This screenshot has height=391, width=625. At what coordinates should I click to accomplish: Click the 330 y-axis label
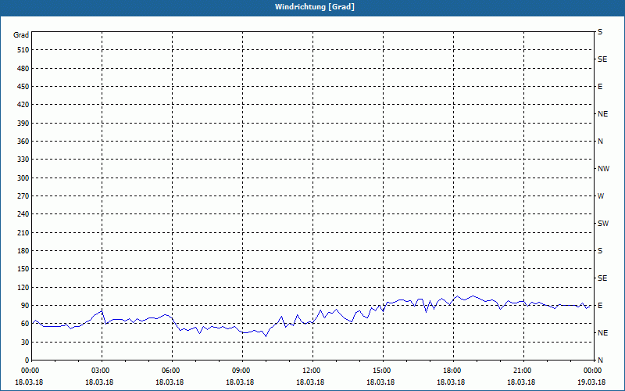[x=23, y=160]
